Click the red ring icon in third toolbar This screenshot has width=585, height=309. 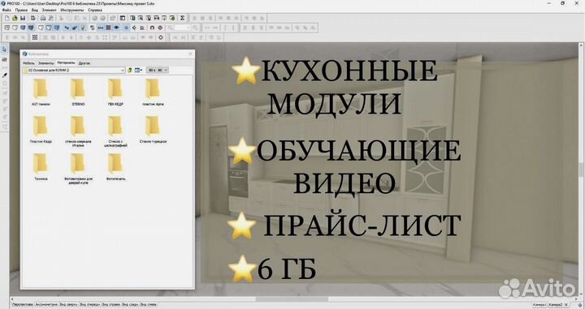[161, 37]
